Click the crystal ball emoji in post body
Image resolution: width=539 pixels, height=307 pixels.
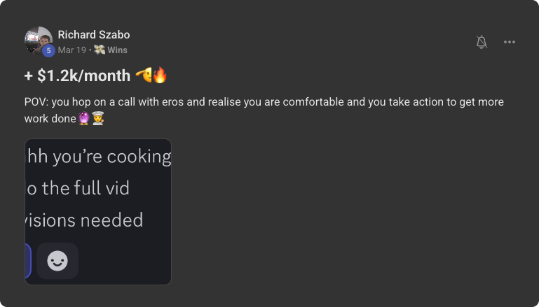click(x=85, y=119)
